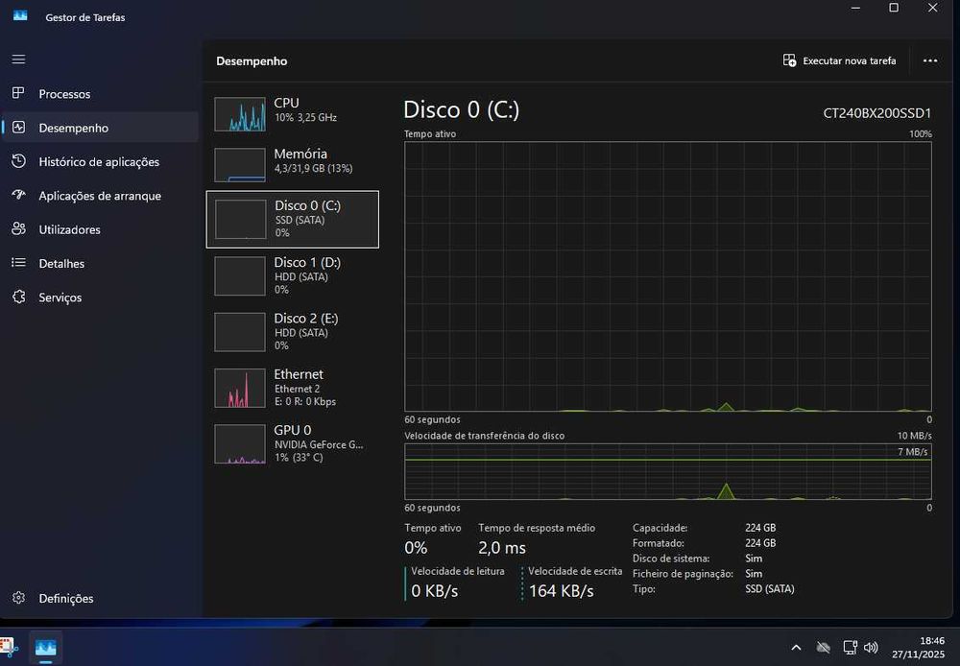Image resolution: width=960 pixels, height=666 pixels.
Task: Select the Memória performance thumbnail
Action: point(240,165)
